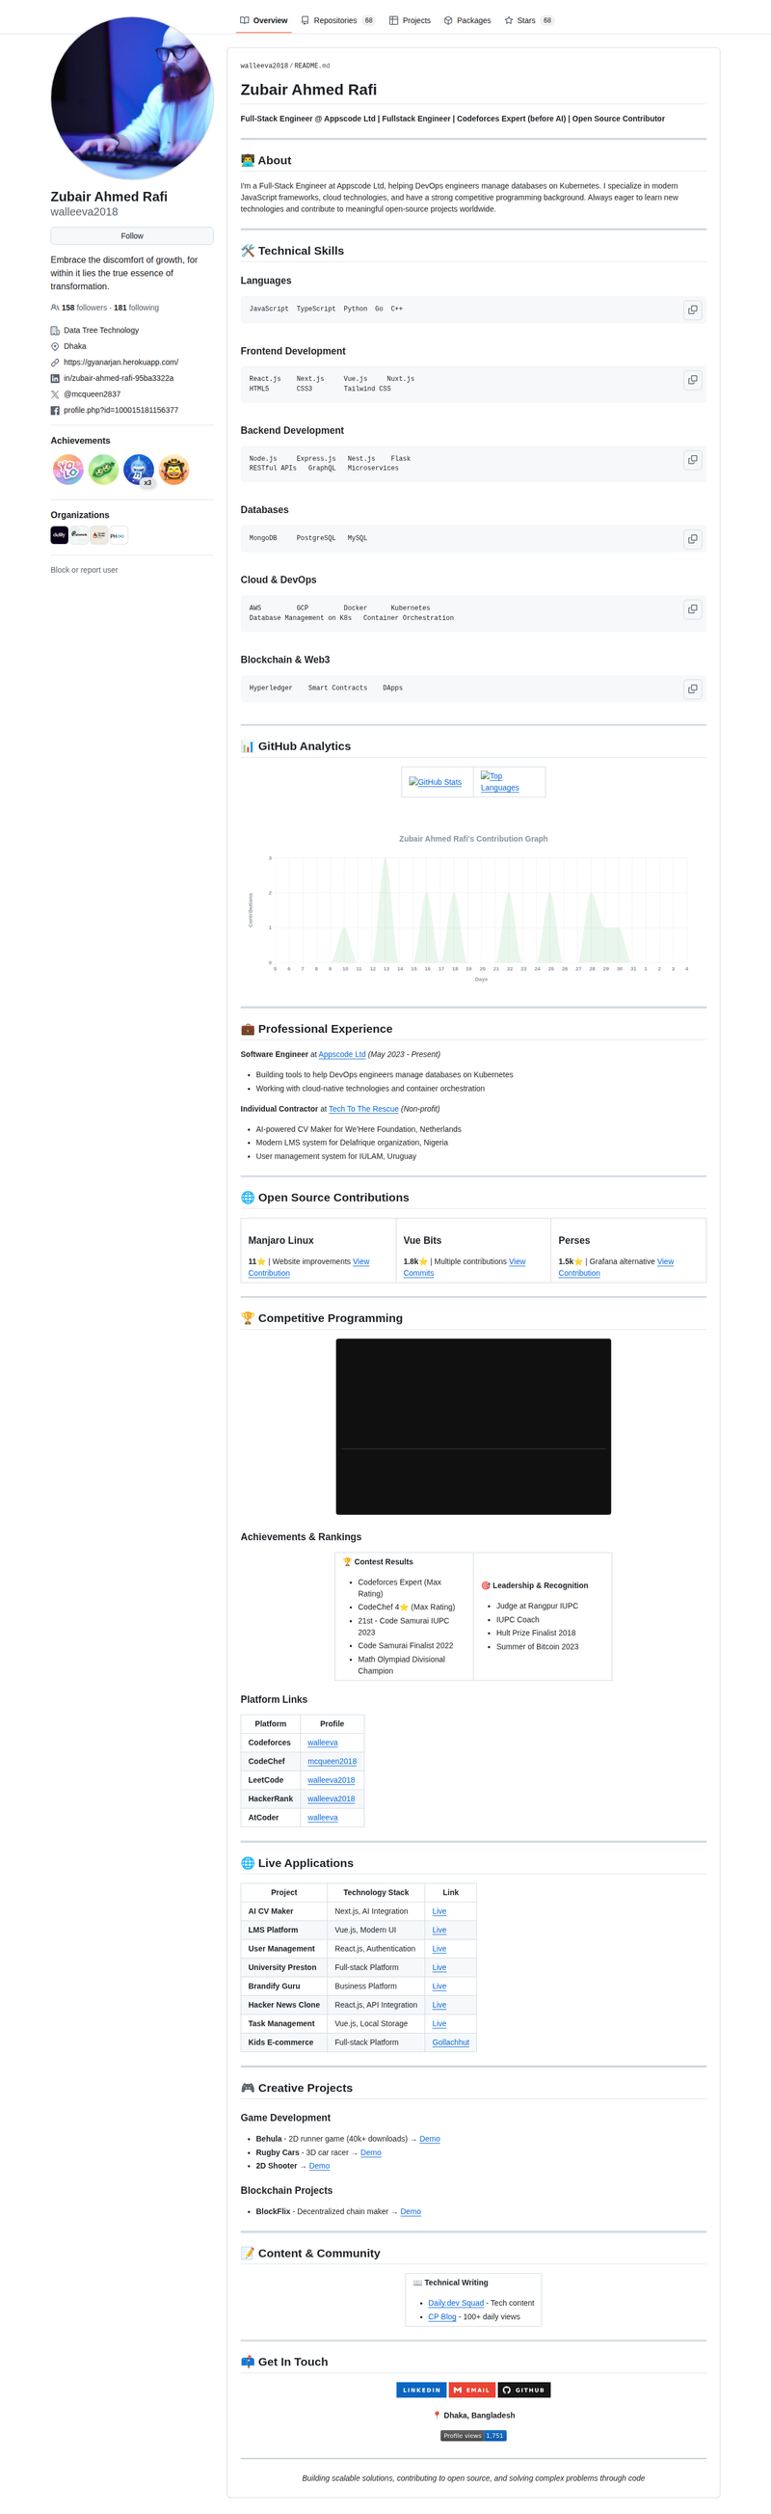Viewport: 771px width, 2514px height.
Task: Open the Codeforces walleeva profile link
Action: 322,1743
